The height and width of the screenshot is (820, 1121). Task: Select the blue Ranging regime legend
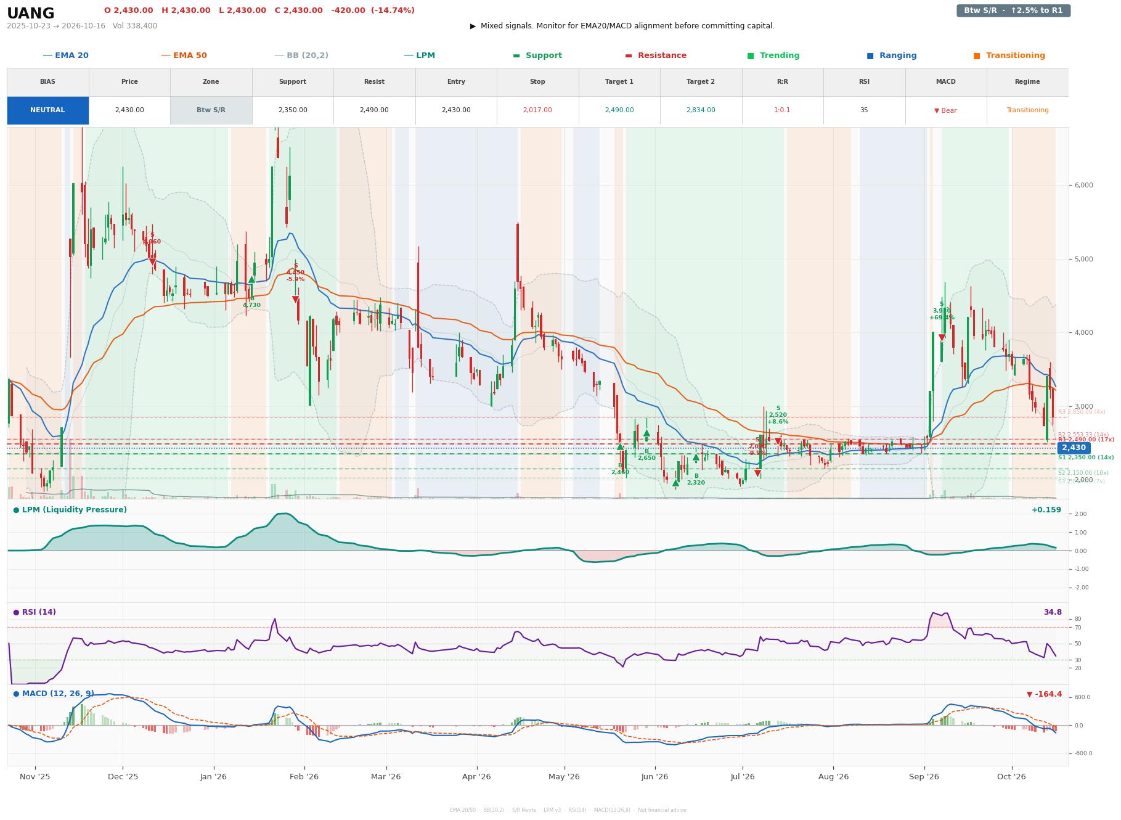click(892, 55)
